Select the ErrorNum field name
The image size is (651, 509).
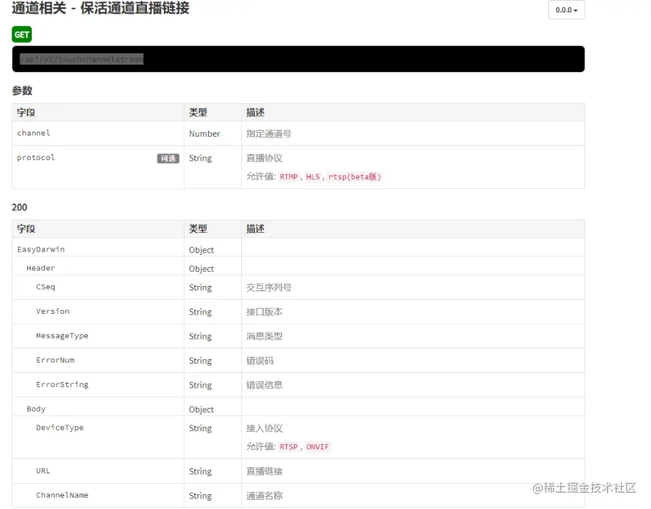pyautogui.click(x=55, y=360)
